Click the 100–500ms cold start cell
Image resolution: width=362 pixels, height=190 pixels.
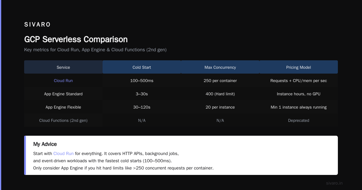[142, 81]
